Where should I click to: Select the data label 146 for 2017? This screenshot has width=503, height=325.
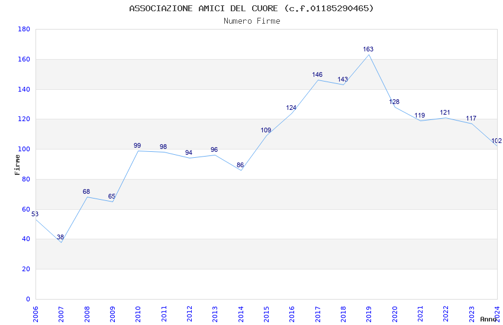(317, 74)
